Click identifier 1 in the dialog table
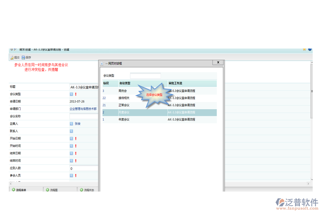Screen dimensions: 322x214 click(103, 119)
